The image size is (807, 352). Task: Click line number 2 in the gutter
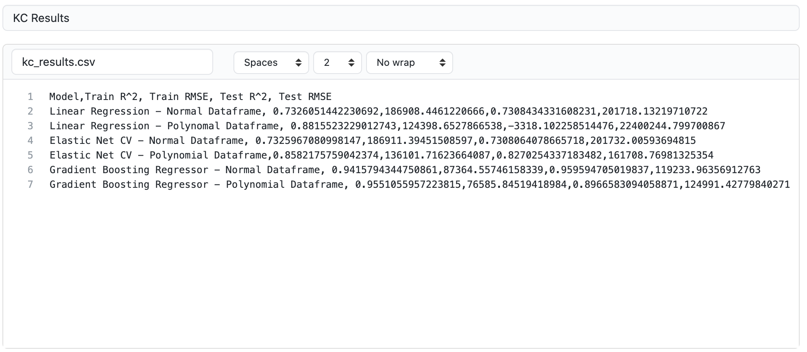click(x=30, y=111)
